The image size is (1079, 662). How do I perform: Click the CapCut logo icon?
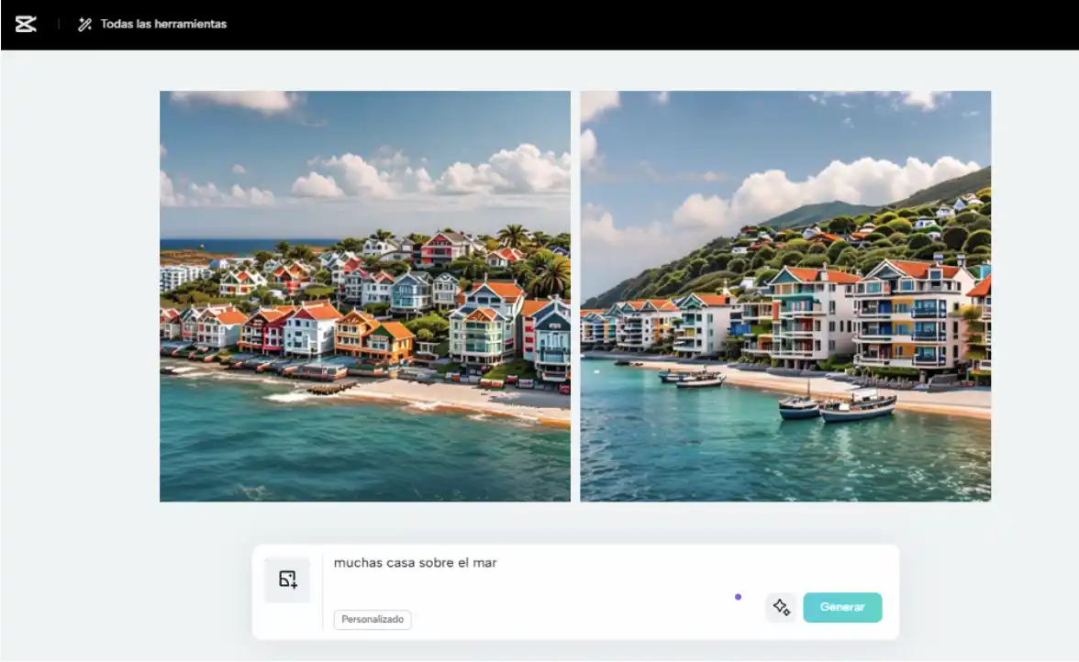pos(26,24)
